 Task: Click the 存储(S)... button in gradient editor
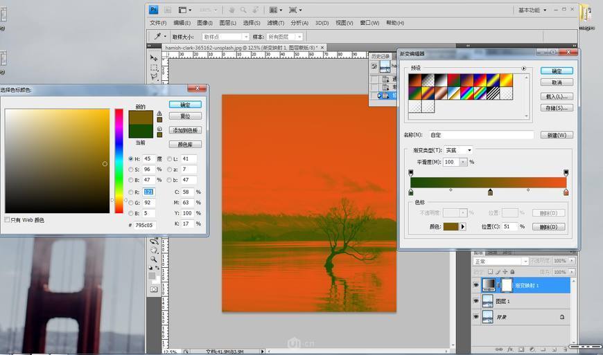(x=557, y=108)
